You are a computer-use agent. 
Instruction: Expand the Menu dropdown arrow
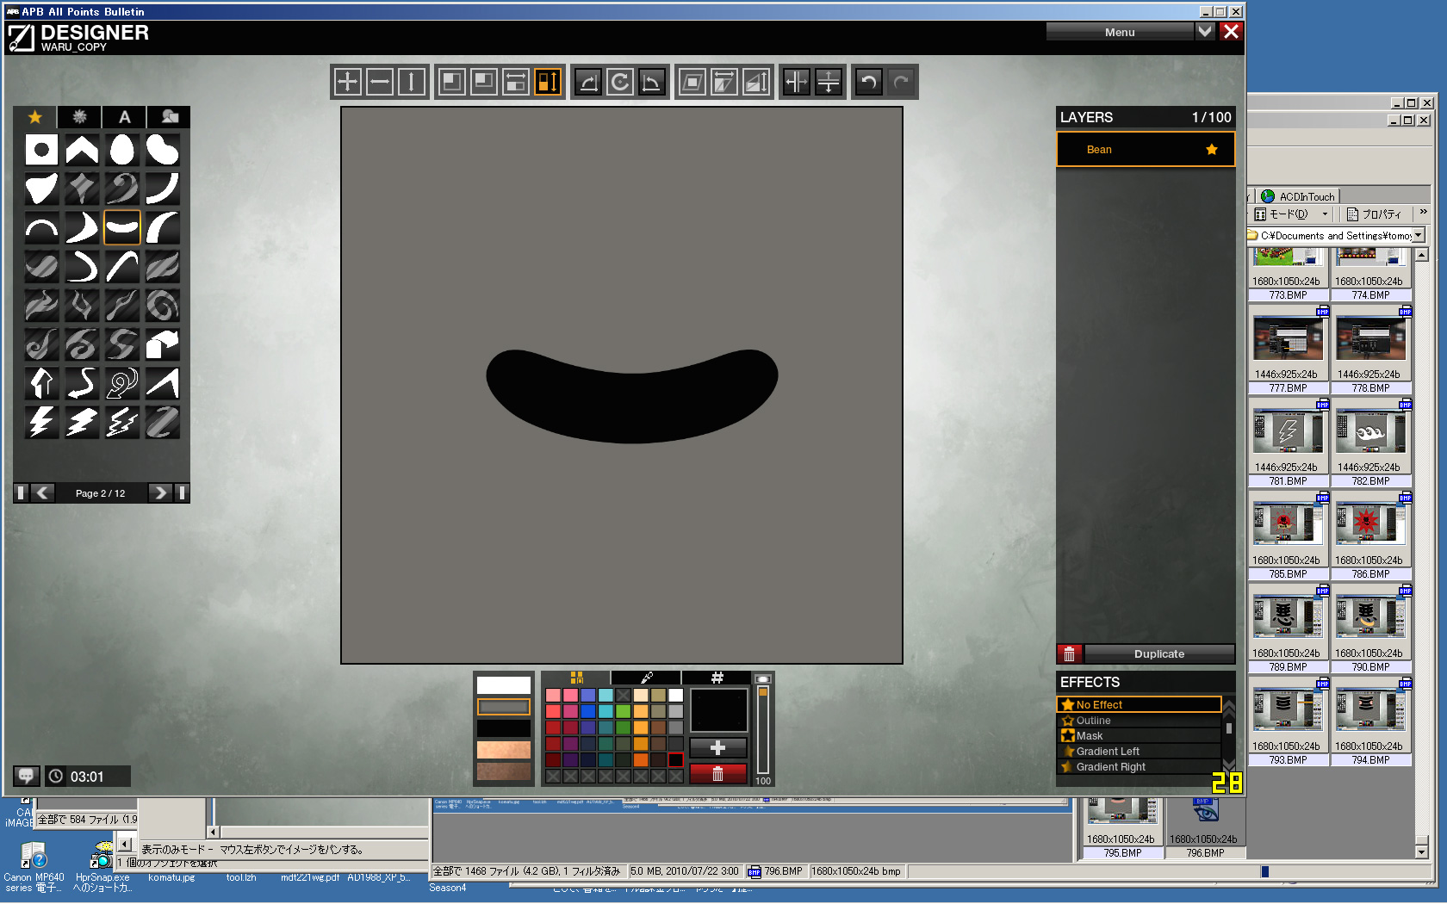tap(1205, 32)
